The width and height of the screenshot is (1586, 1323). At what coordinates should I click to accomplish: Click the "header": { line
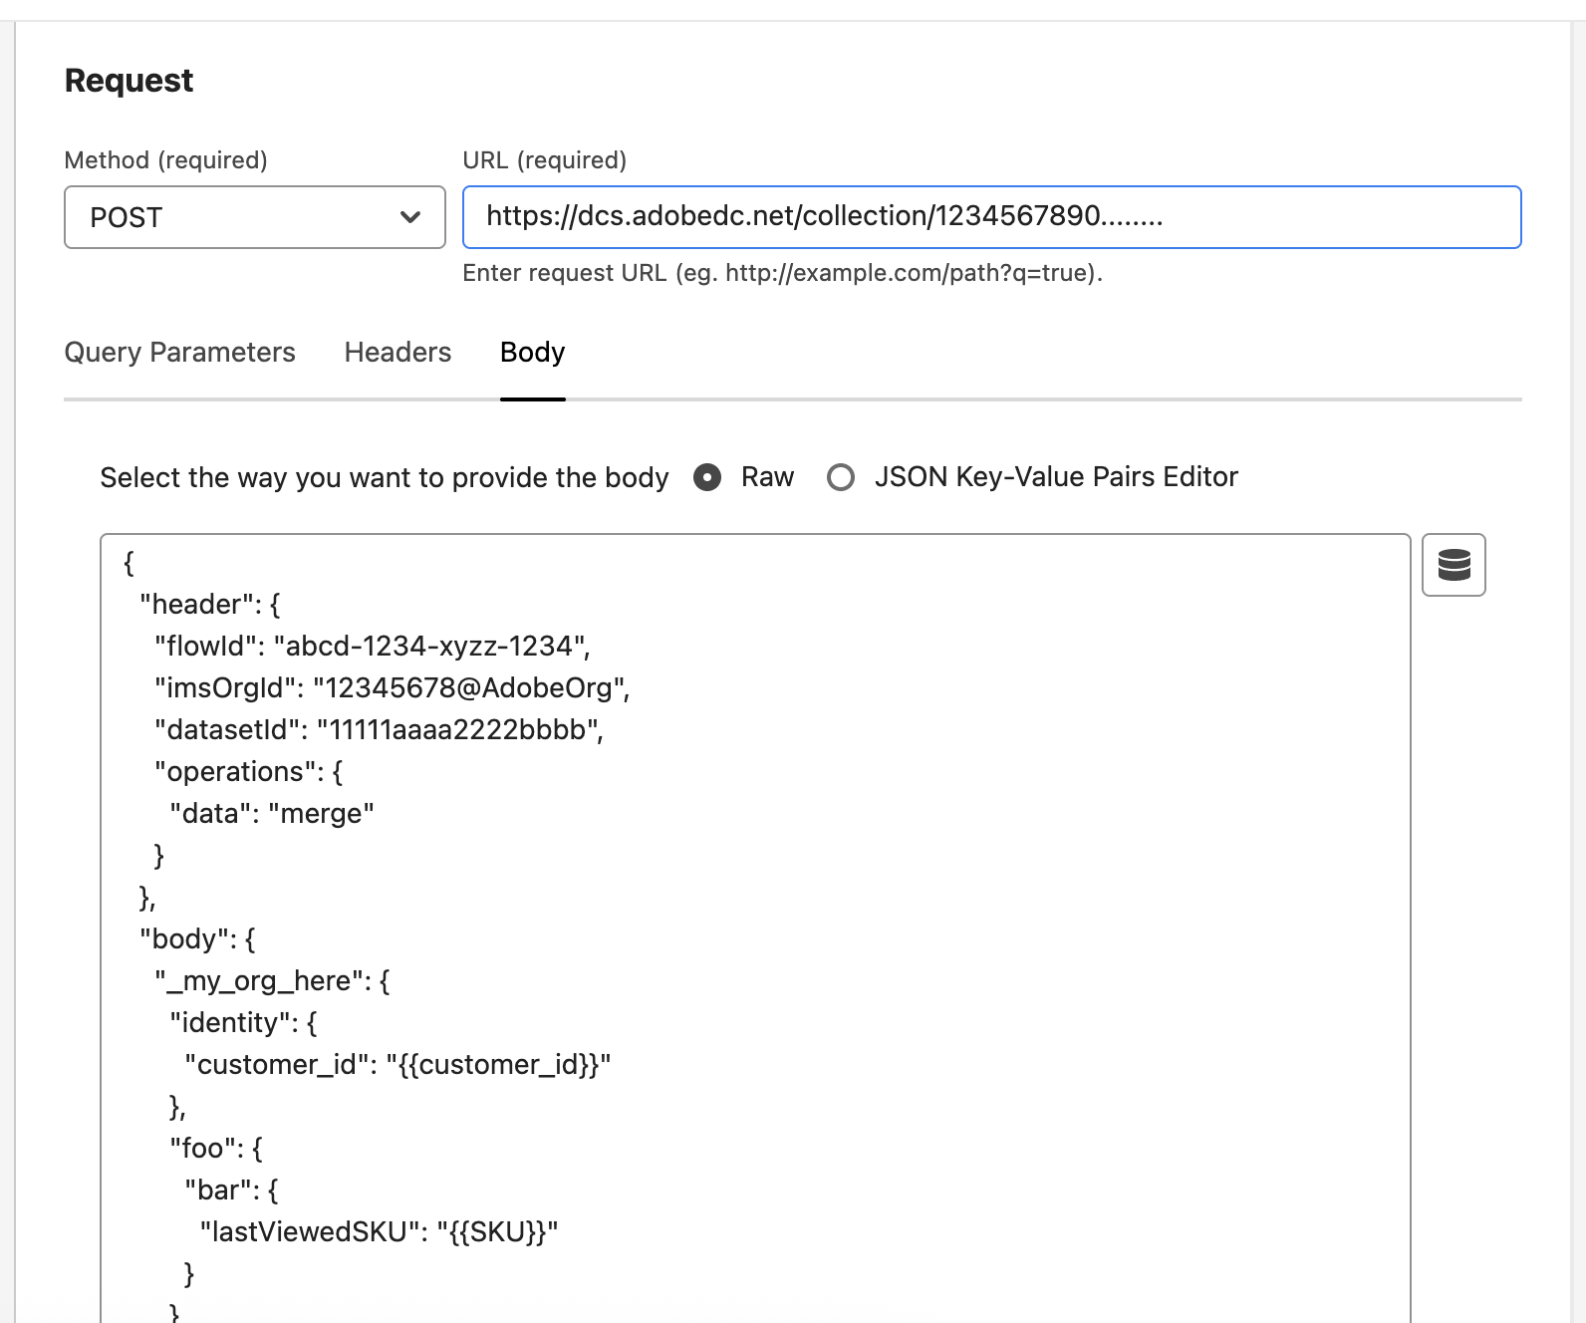(x=210, y=605)
